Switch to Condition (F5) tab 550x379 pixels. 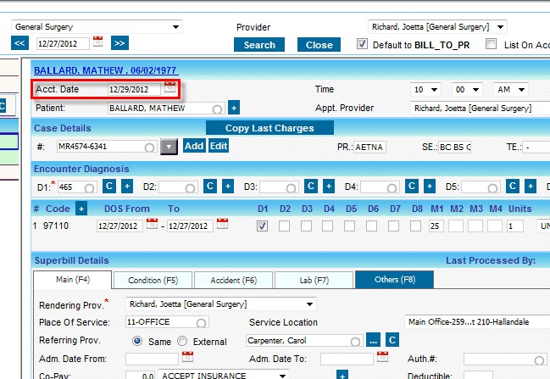153,280
